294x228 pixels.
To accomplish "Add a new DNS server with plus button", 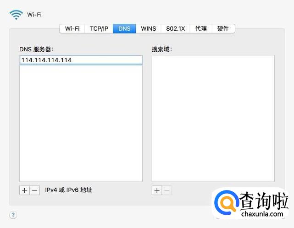I will pyautogui.click(x=25, y=190).
